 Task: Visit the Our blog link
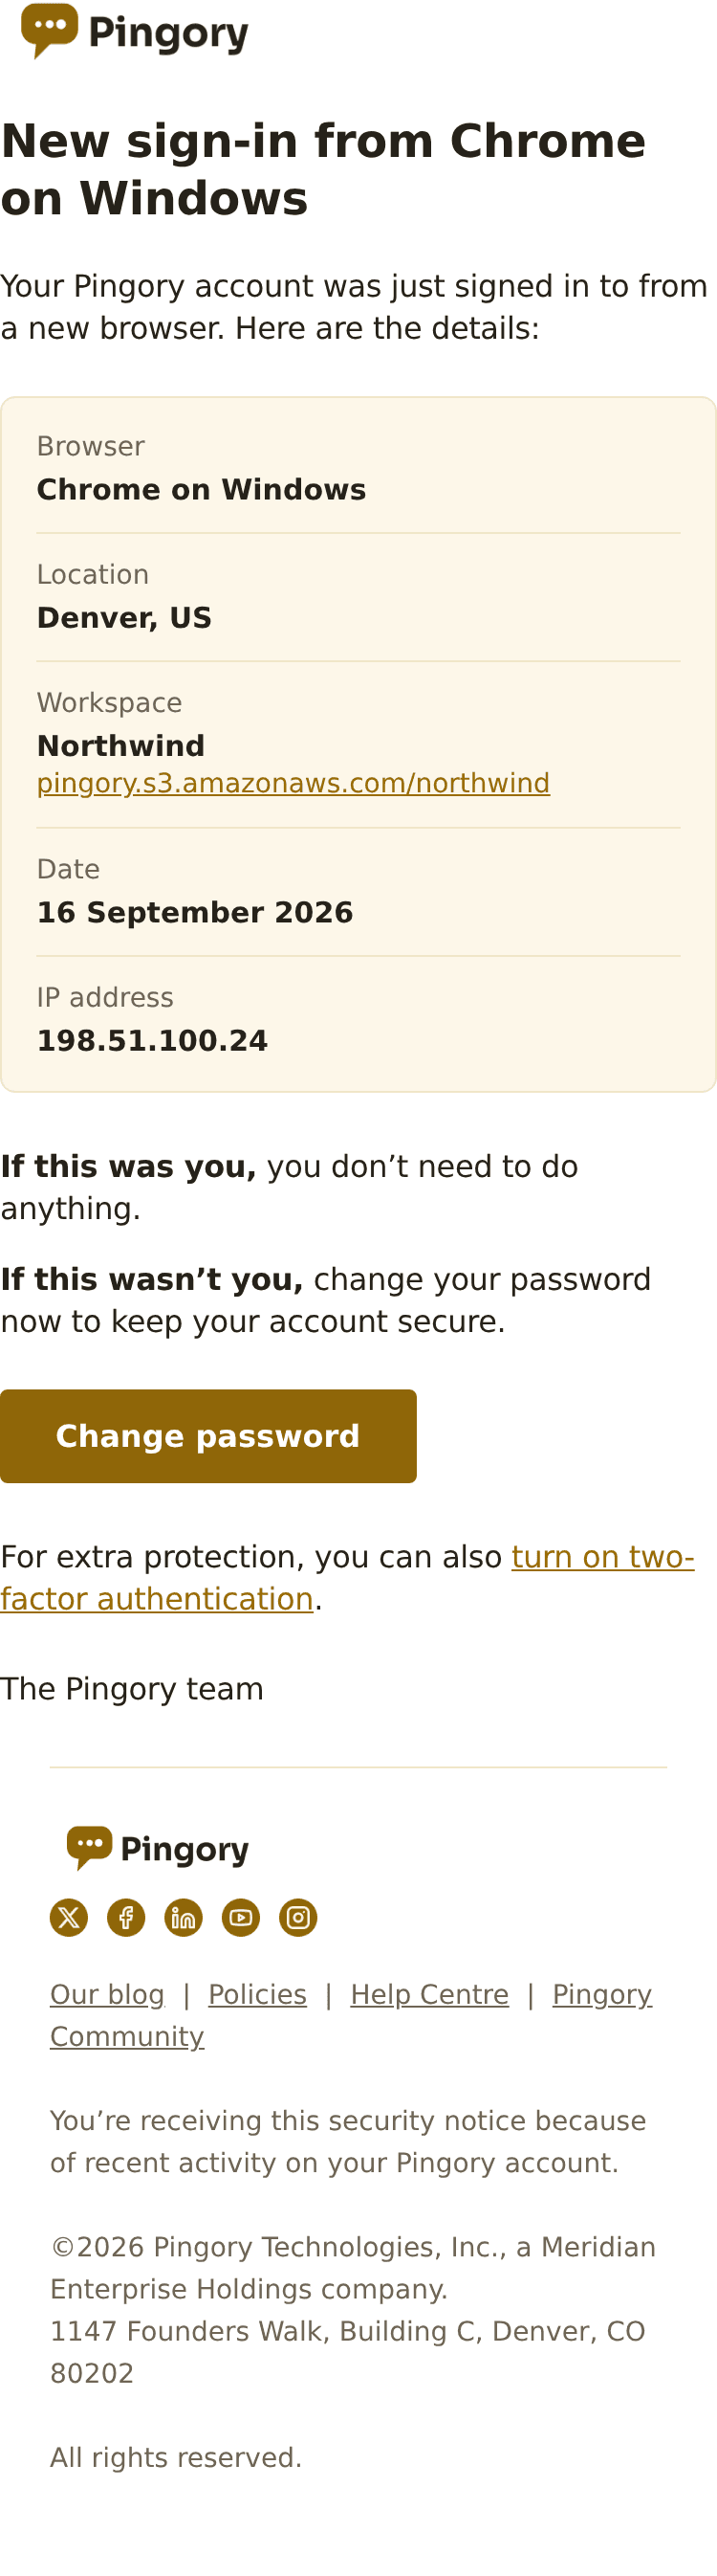coord(107,1994)
